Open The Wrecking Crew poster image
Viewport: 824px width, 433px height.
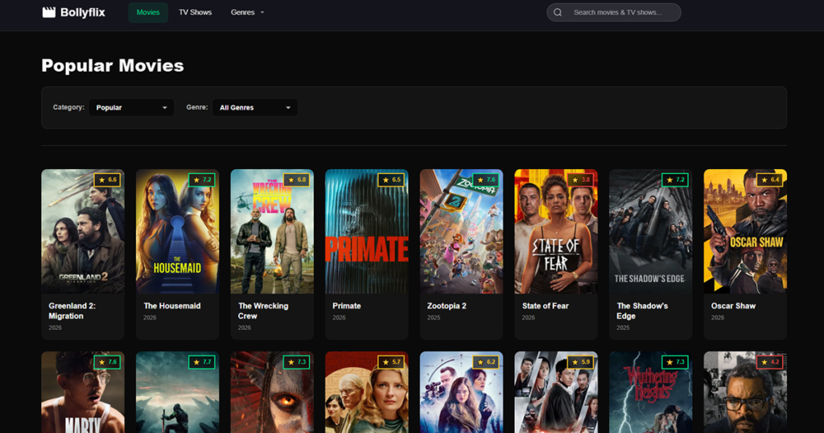pos(272,231)
